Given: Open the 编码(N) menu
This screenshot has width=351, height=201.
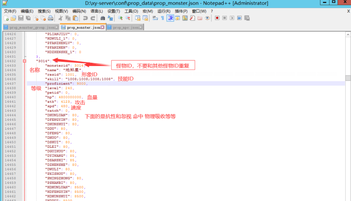Looking at the screenshot, I should coord(79,11).
